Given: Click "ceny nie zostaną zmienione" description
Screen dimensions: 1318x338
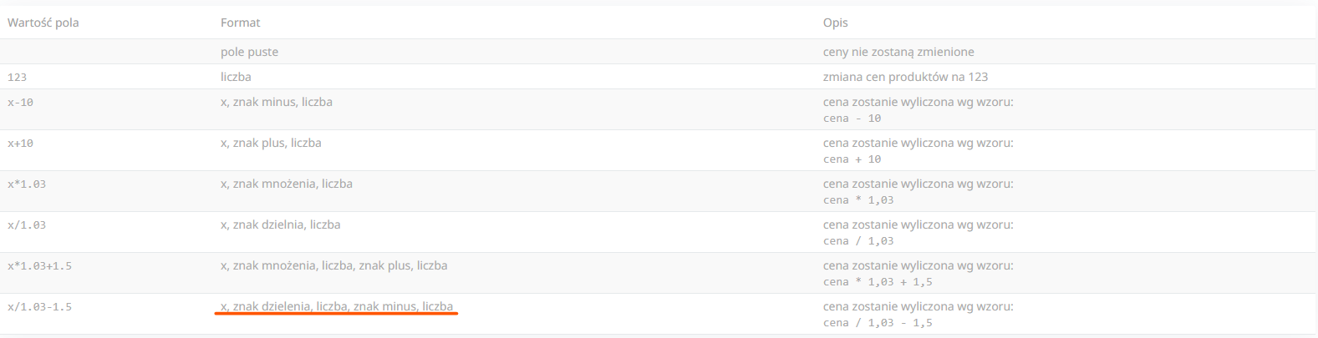Looking at the screenshot, I should pyautogui.click(x=898, y=52).
